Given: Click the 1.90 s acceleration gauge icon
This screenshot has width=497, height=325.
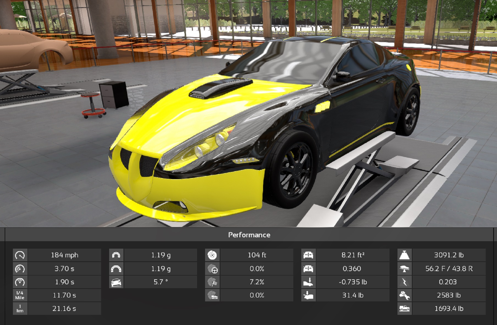Looking at the screenshot, I should tap(20, 282).
